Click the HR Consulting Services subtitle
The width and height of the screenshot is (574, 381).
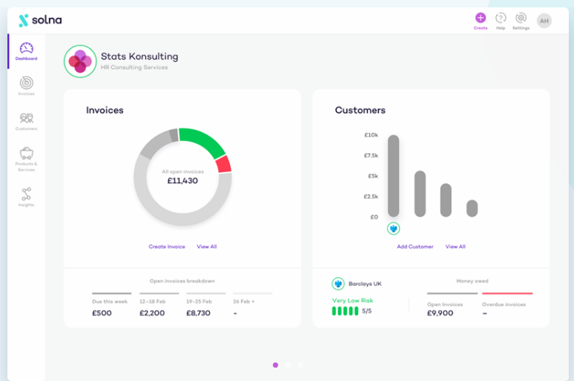134,67
